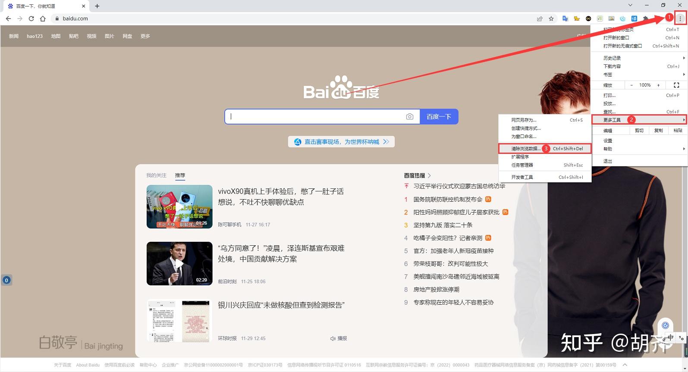Open the blue '译' translation extension
Viewport: 688px width, 372px height.
click(x=634, y=19)
